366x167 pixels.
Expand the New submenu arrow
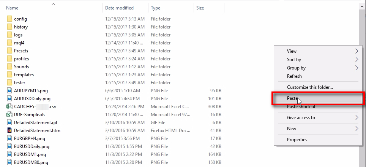pos(357,129)
